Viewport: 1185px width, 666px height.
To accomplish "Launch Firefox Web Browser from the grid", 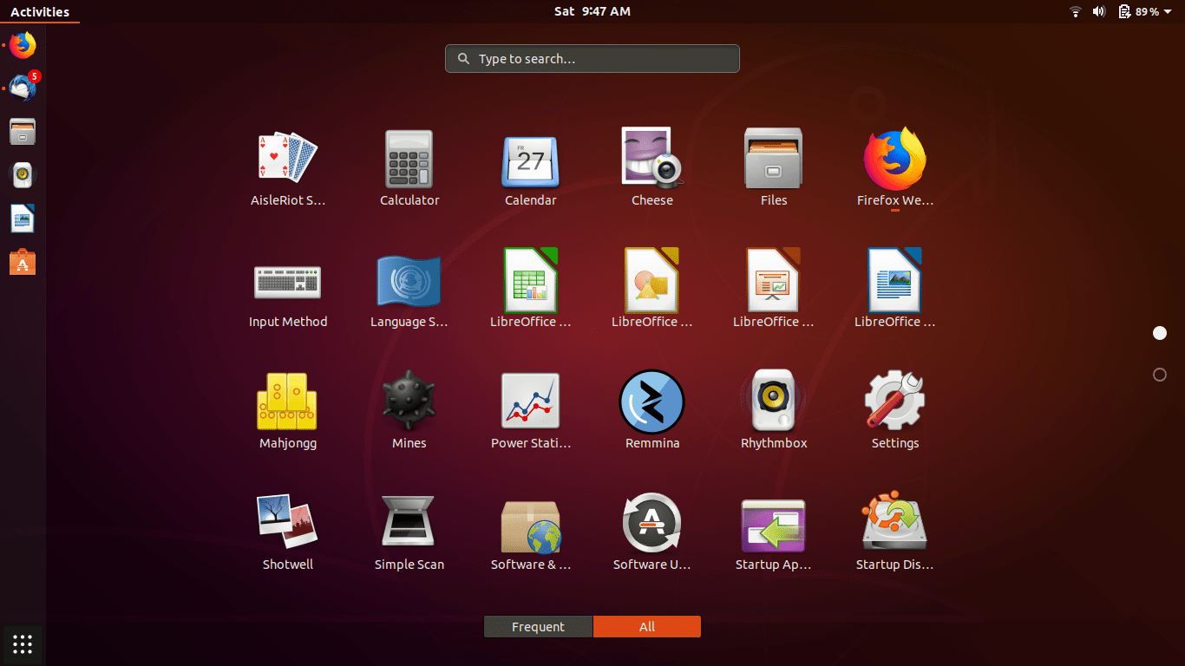I will click(895, 168).
